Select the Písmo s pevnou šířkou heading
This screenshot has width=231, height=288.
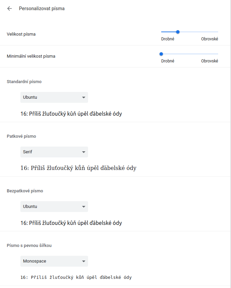[x=29, y=245]
